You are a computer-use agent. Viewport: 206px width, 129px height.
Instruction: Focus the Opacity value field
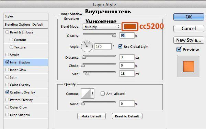point(127,35)
